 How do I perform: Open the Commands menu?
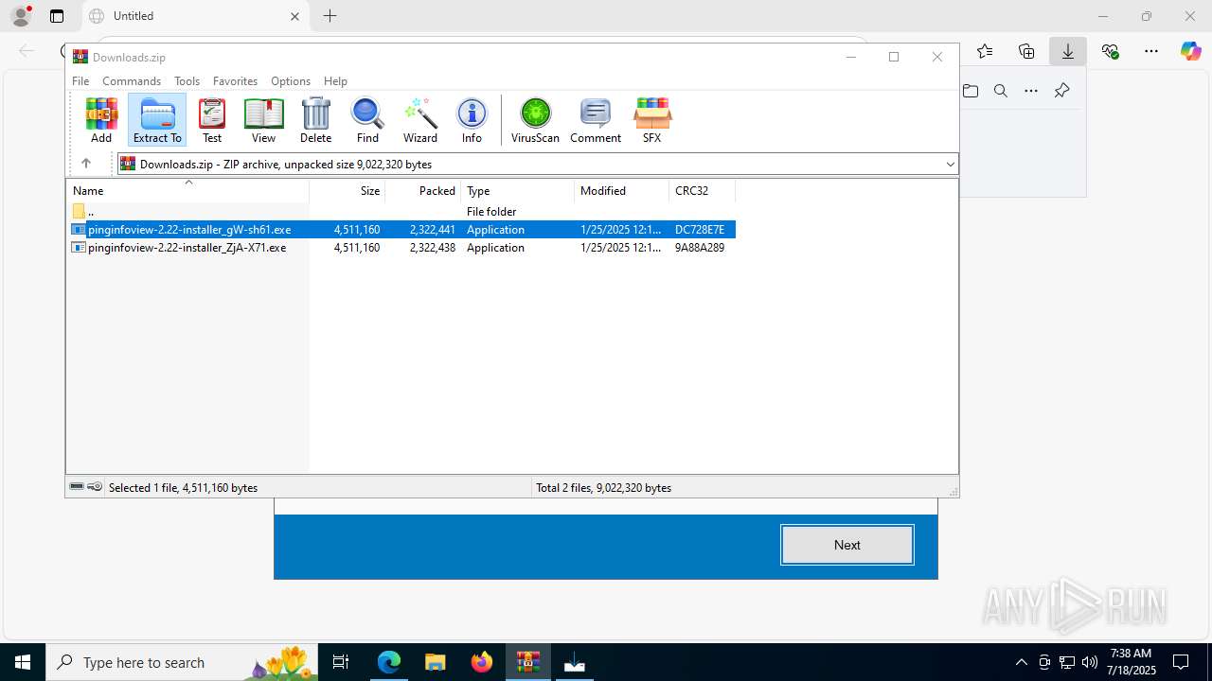(x=132, y=81)
